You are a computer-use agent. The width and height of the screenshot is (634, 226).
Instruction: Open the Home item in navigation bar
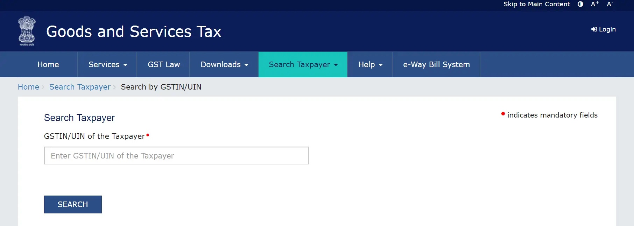pos(48,64)
